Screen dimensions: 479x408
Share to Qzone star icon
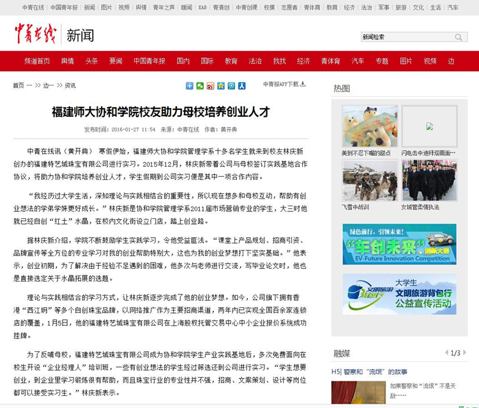pyautogui.click(x=221, y=86)
